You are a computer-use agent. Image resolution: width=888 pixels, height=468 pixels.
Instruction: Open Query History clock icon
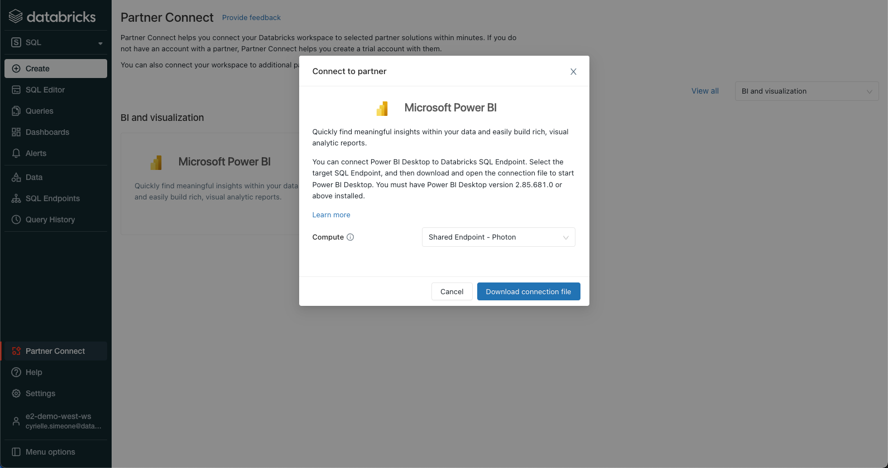(16, 220)
